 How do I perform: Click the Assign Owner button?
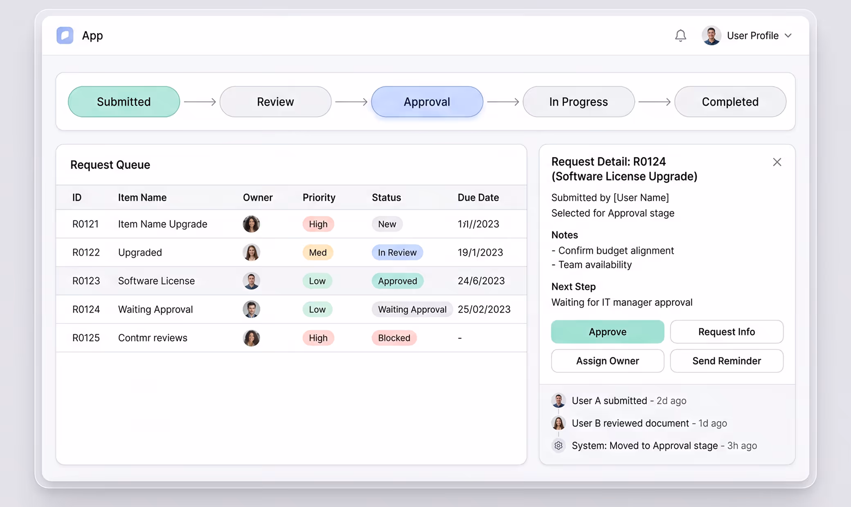(x=608, y=361)
